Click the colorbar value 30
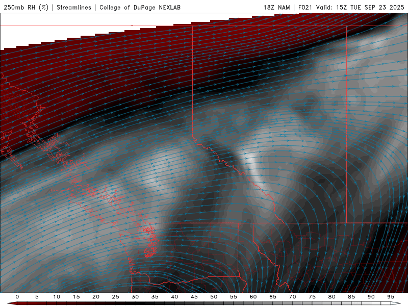 (x=135, y=297)
